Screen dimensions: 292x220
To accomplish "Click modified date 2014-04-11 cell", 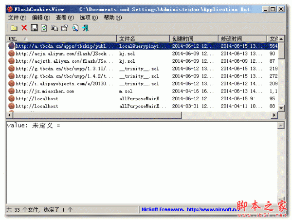I will coord(241,106).
